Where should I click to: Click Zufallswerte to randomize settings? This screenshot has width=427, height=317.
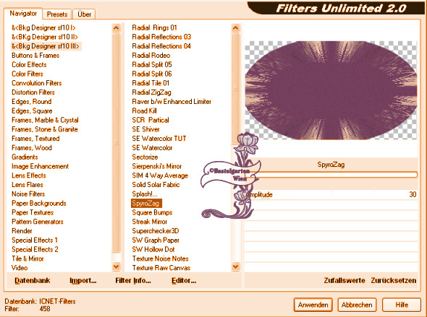344,280
